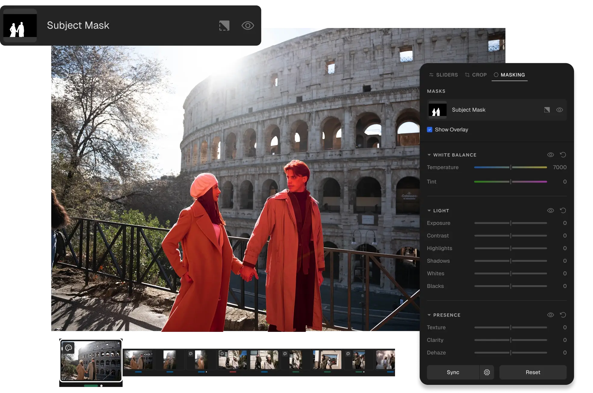
Task: Click invert icon beside Subject Mask in panel
Action: click(x=547, y=110)
